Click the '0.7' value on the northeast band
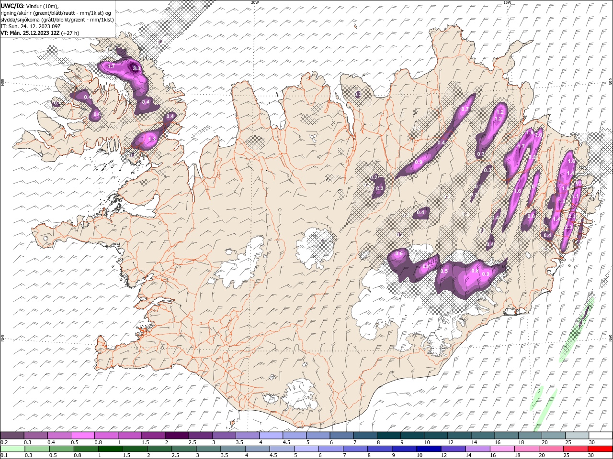 [465, 109]
